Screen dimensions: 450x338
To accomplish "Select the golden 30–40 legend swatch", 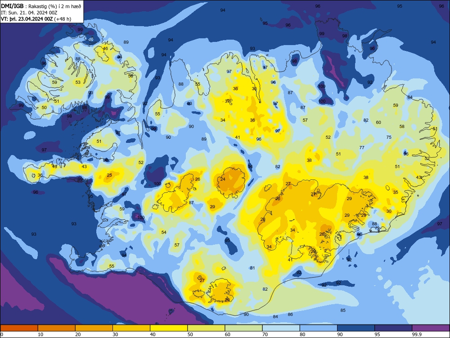I will pos(131,328).
